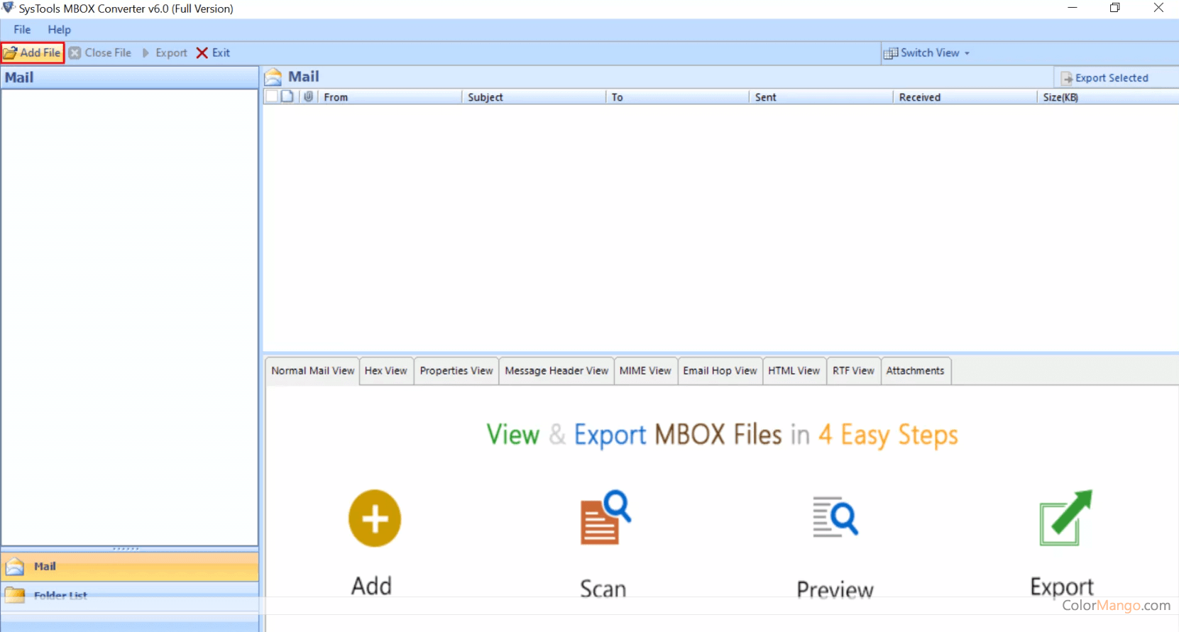The width and height of the screenshot is (1179, 632).
Task: Click Close File in the toolbar
Action: coord(100,52)
